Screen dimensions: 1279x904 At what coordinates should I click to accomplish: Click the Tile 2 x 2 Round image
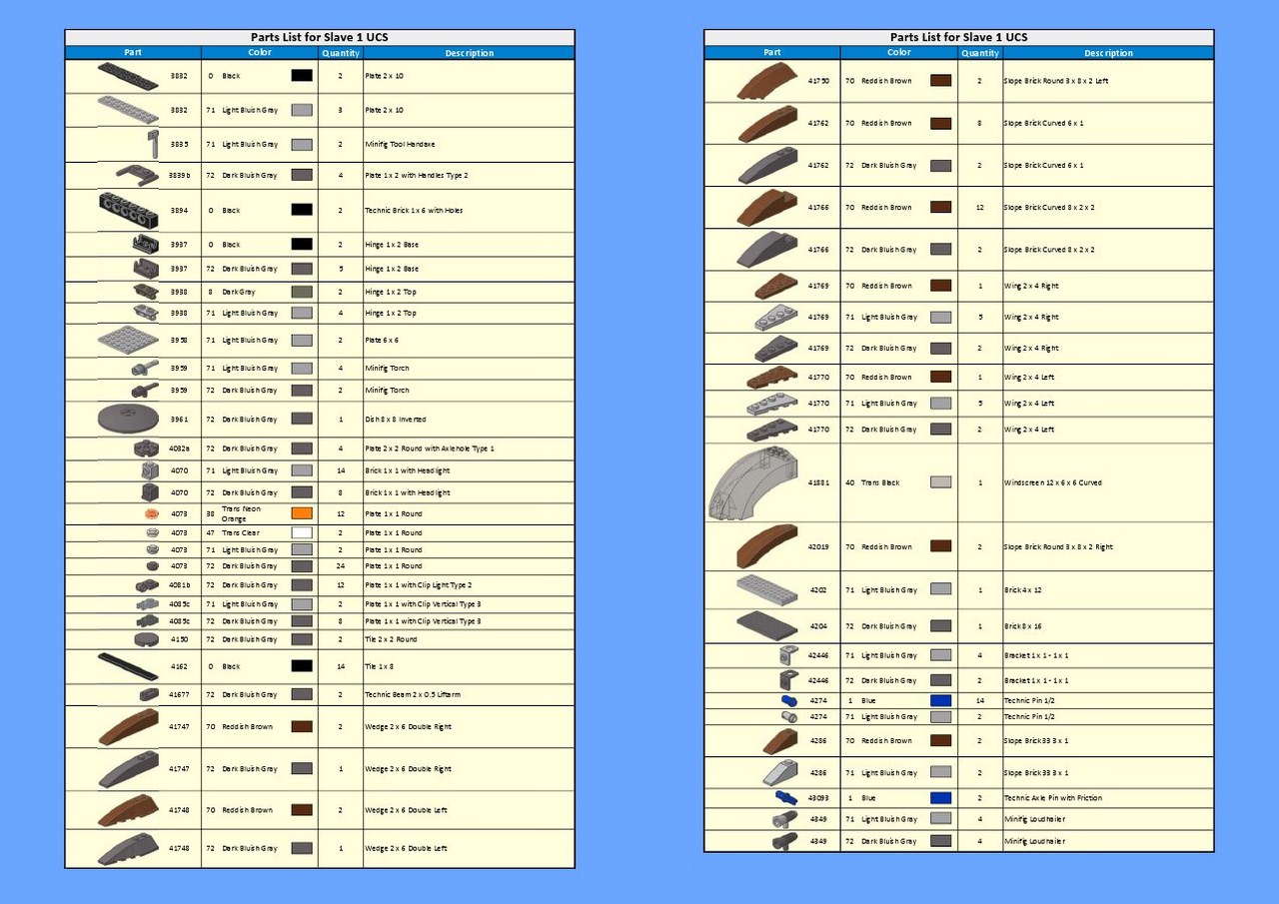(147, 639)
